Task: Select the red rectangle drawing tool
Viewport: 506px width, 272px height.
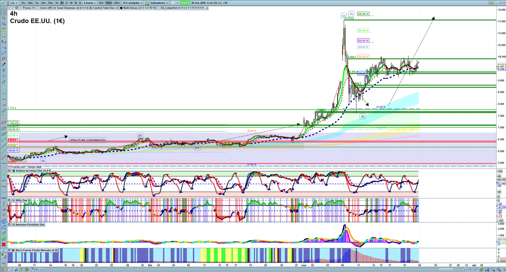Action: [x=4, y=59]
